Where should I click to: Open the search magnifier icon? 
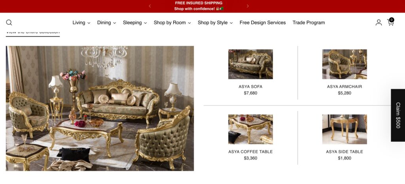click(9, 23)
